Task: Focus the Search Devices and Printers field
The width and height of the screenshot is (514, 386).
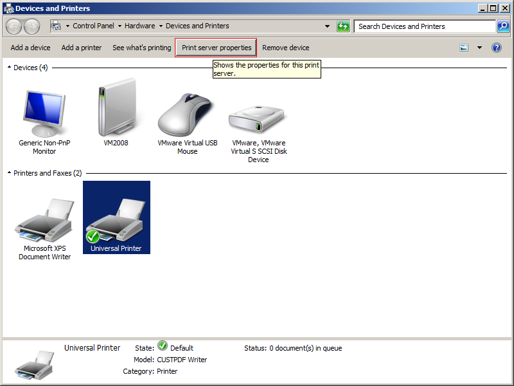Action: (x=424, y=26)
